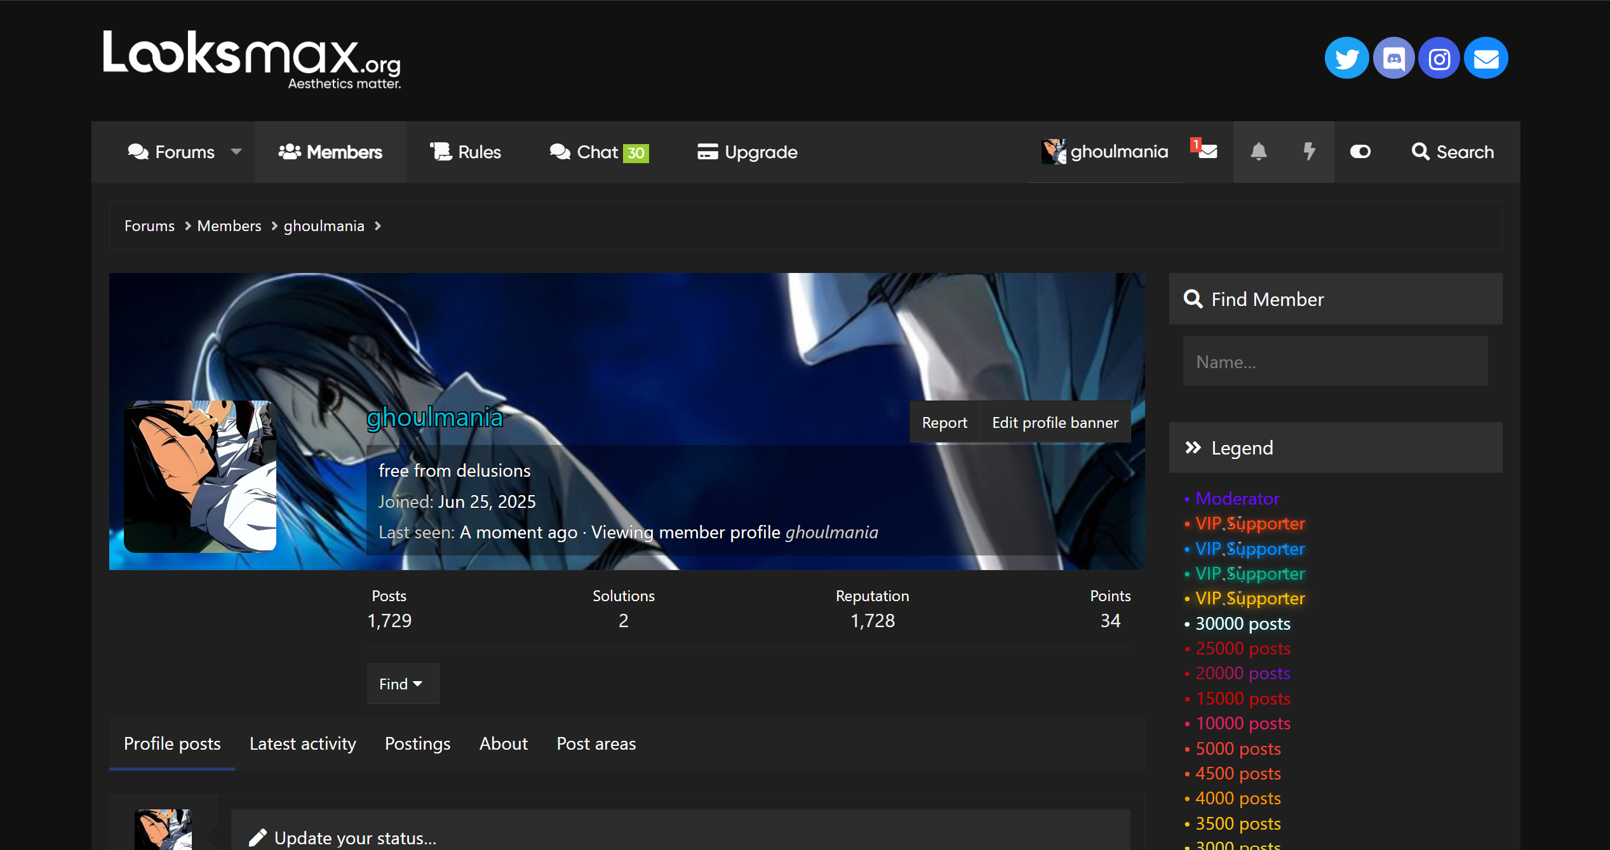Click the Moderator legend entry
Viewport: 1610px width, 850px height.
click(1237, 499)
